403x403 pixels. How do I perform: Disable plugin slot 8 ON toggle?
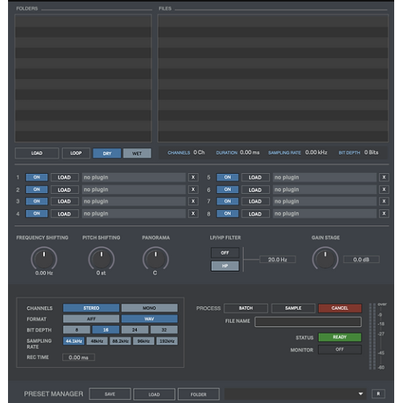228,214
